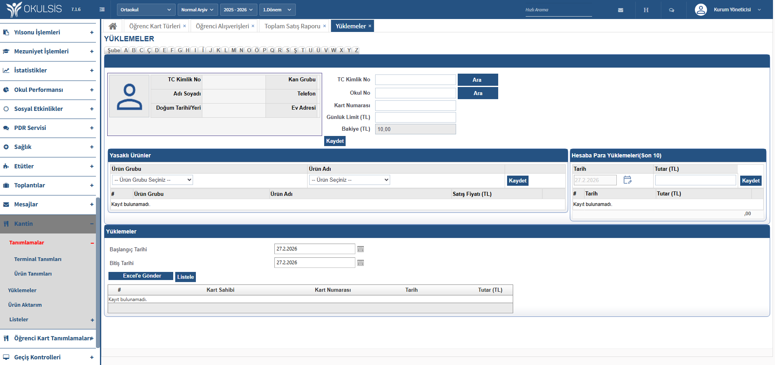Open the Ortaokul school level dropdown
Screen dimensions: 775x365
(146, 10)
